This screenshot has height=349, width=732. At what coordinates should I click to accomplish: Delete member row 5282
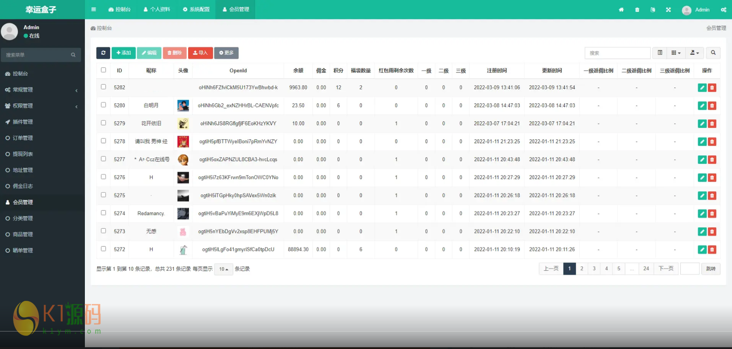pos(712,88)
